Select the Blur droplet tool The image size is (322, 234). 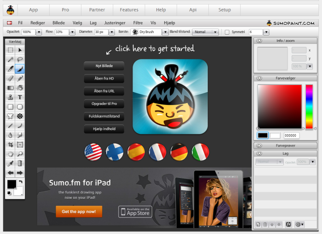tap(10, 135)
